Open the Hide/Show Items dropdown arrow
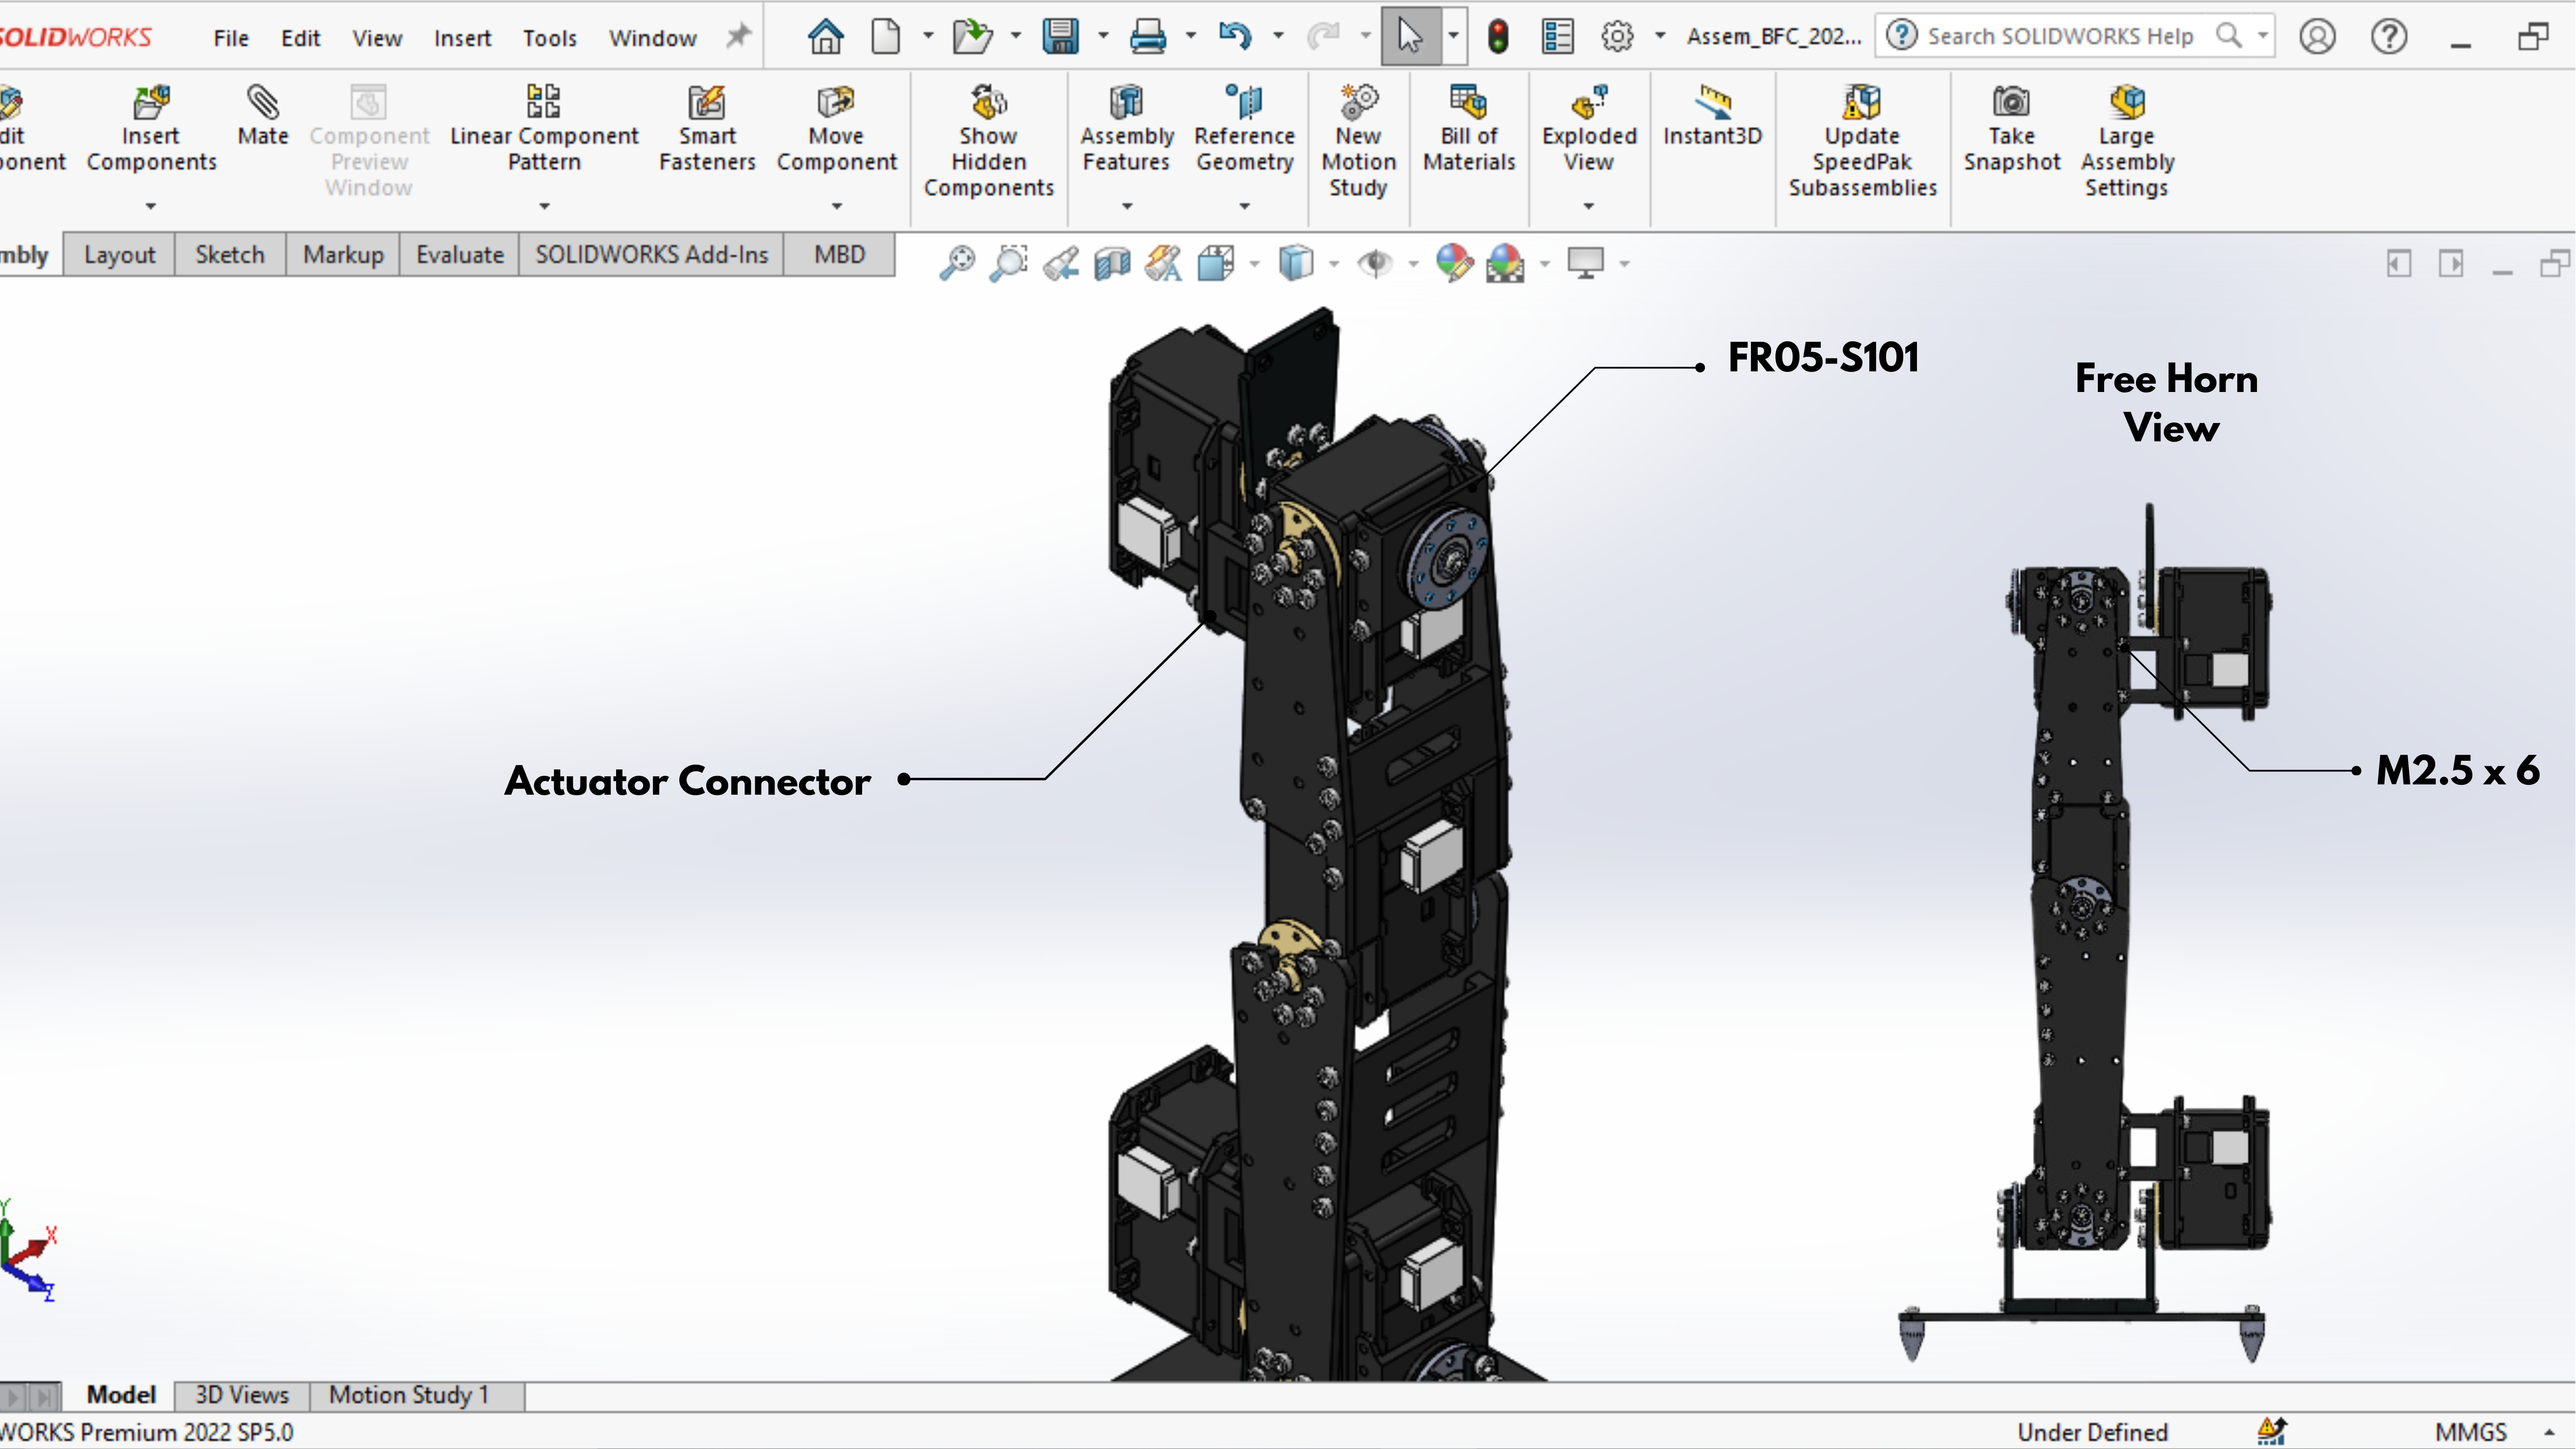The width and height of the screenshot is (2576, 1449). pyautogui.click(x=1412, y=264)
